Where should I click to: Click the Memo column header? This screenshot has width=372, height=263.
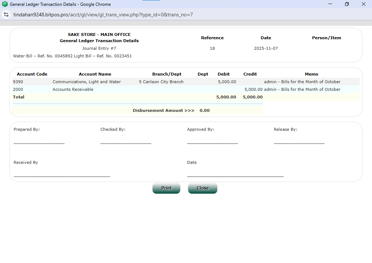pos(311,74)
